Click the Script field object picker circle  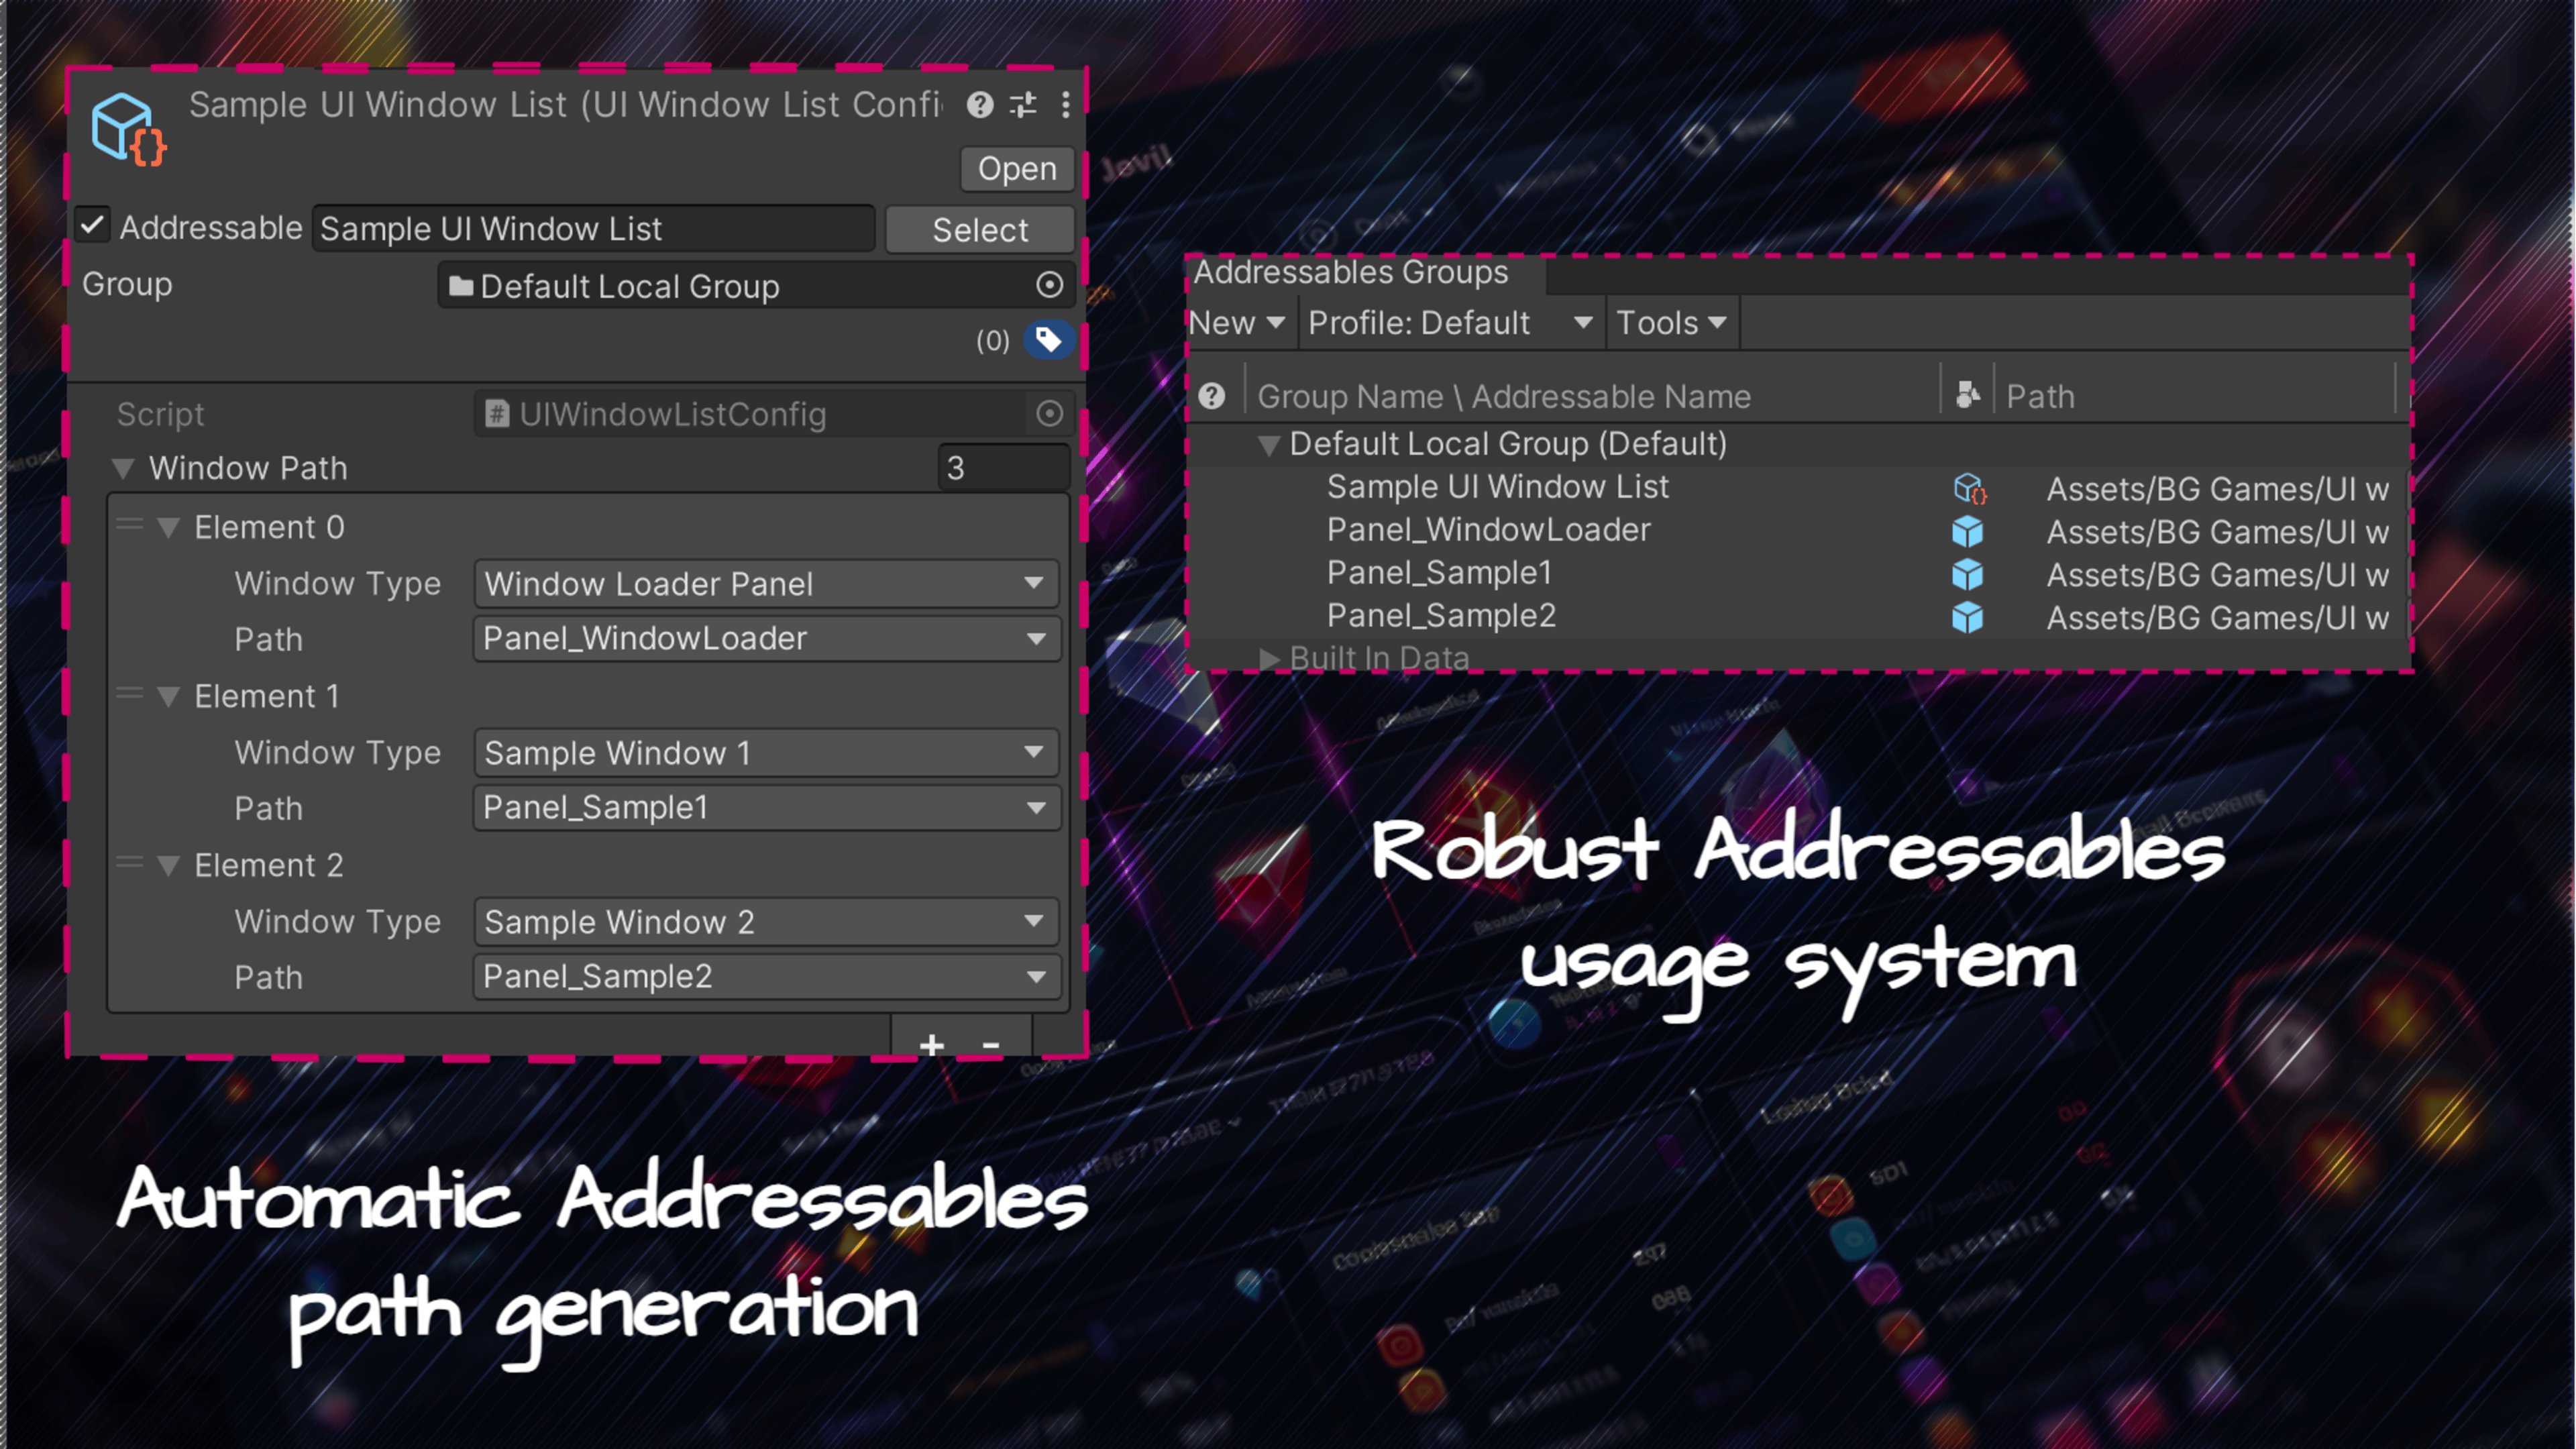pyautogui.click(x=1049, y=413)
